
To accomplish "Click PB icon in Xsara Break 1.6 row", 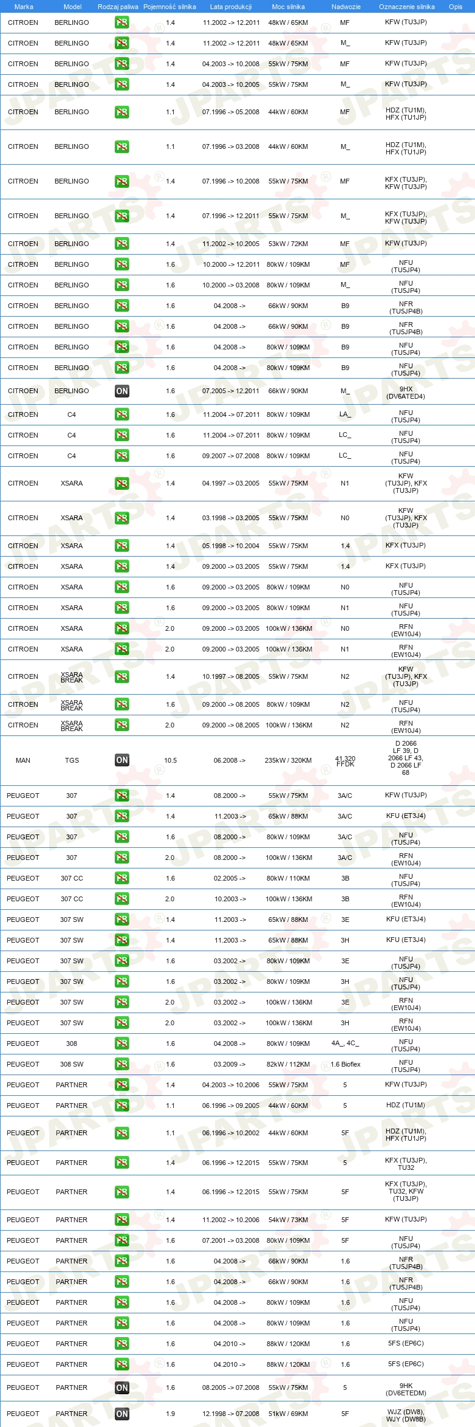I will point(122,704).
